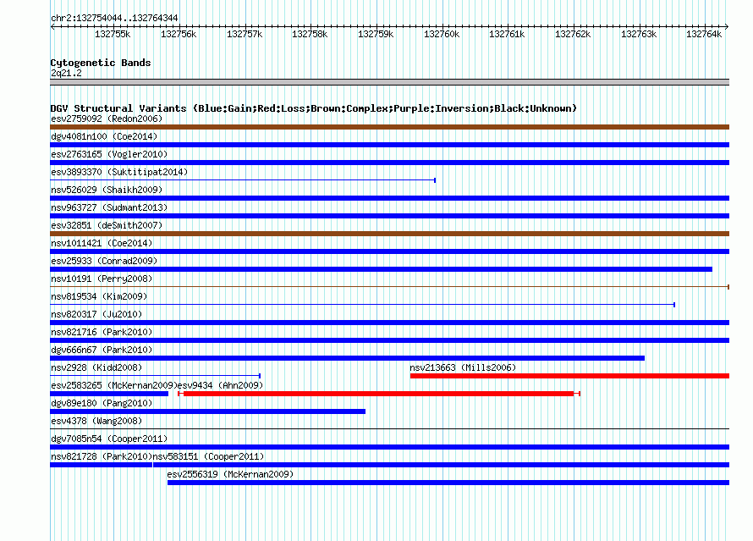Click the brown complex bar under esv2759092
This screenshot has height=541, width=753.
coord(389,127)
